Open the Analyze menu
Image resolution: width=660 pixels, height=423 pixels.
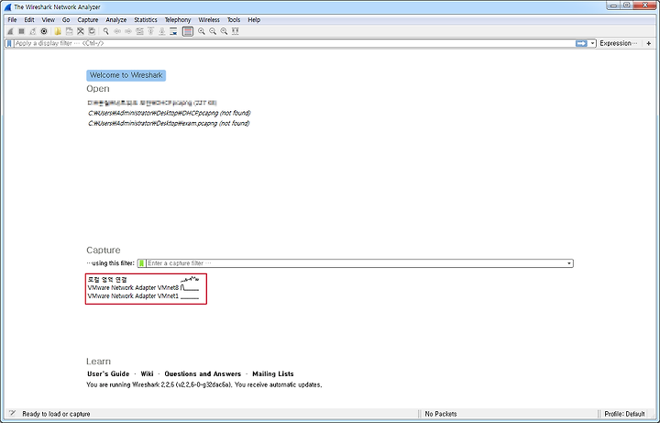(x=116, y=20)
